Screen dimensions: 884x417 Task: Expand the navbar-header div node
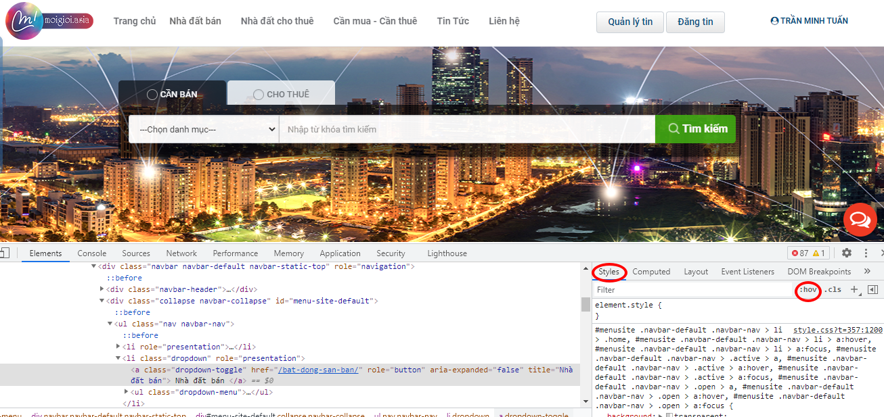[x=102, y=289]
